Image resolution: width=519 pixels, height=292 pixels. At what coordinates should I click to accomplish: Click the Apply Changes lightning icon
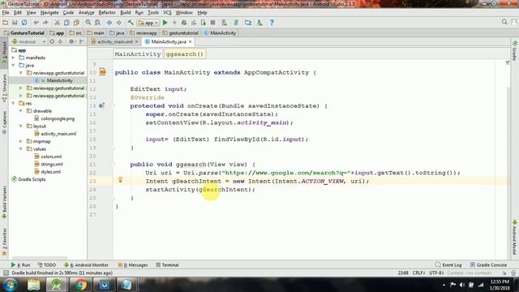174,23
